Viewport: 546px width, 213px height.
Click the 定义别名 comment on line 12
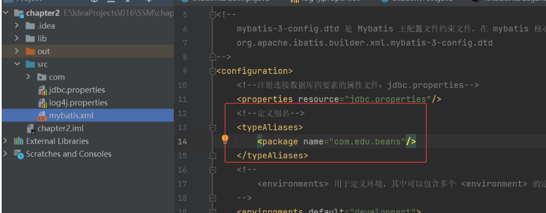point(271,113)
